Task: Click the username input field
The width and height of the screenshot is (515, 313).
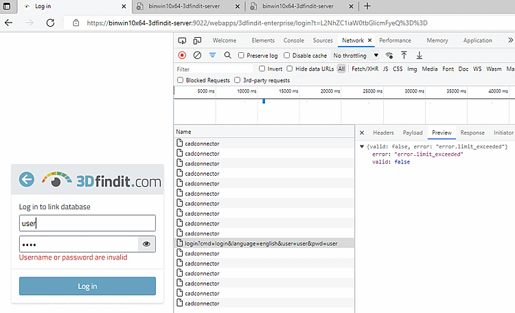Action: click(x=87, y=223)
